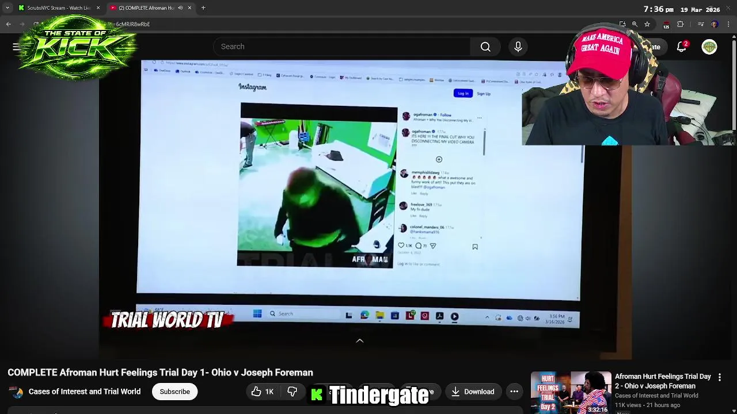Open the page zoom magnifier icon

click(635, 24)
